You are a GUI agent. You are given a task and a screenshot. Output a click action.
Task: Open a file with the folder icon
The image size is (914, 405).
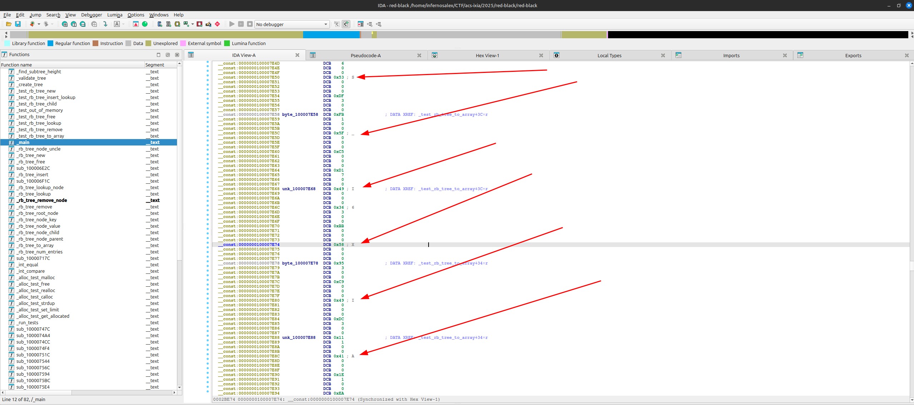pyautogui.click(x=9, y=24)
